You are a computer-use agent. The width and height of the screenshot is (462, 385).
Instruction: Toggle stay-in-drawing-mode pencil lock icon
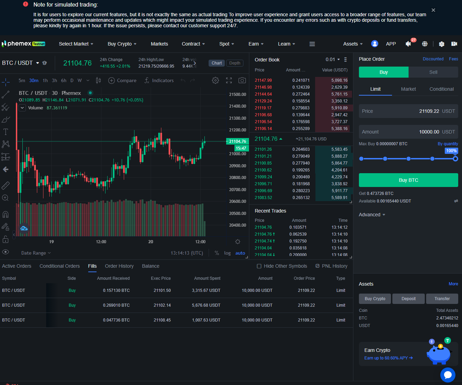[6, 227]
